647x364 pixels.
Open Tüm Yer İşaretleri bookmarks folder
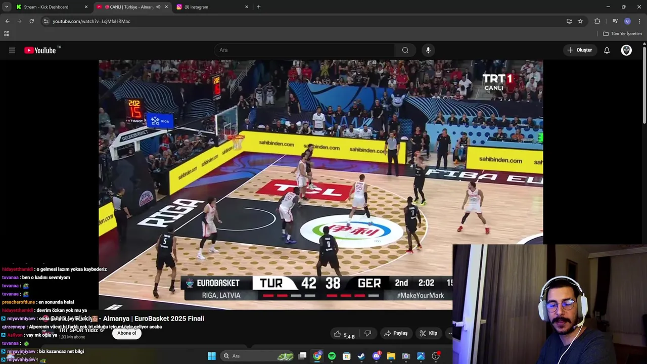(622, 34)
